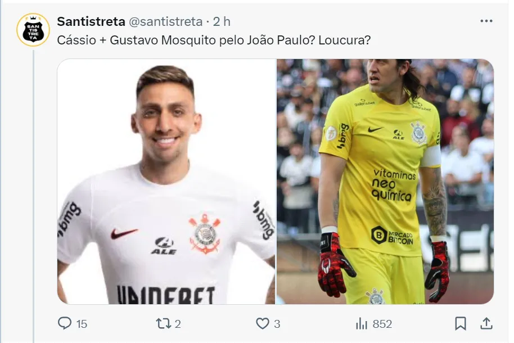Click the reply speech bubble icon
This screenshot has height=343, width=514.
[x=65, y=323]
